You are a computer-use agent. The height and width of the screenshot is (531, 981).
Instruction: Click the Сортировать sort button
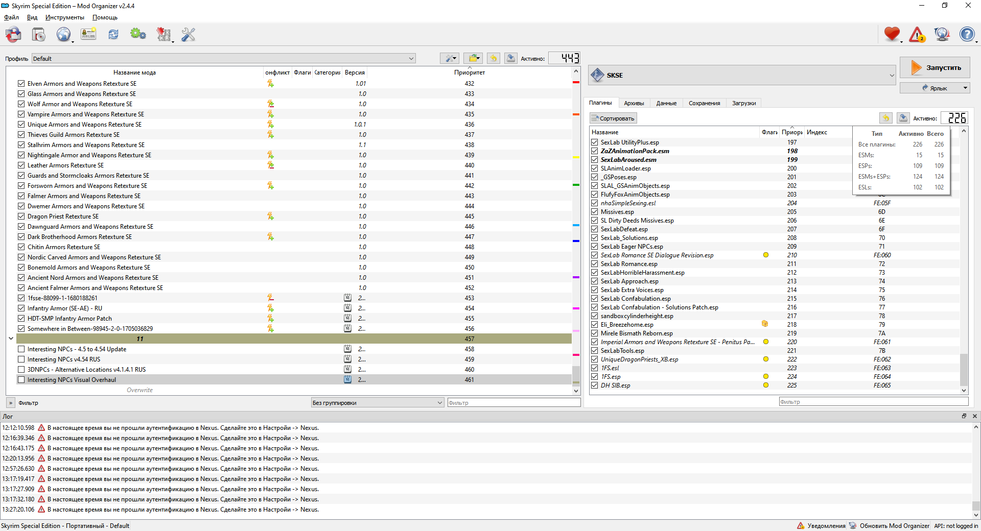point(613,118)
